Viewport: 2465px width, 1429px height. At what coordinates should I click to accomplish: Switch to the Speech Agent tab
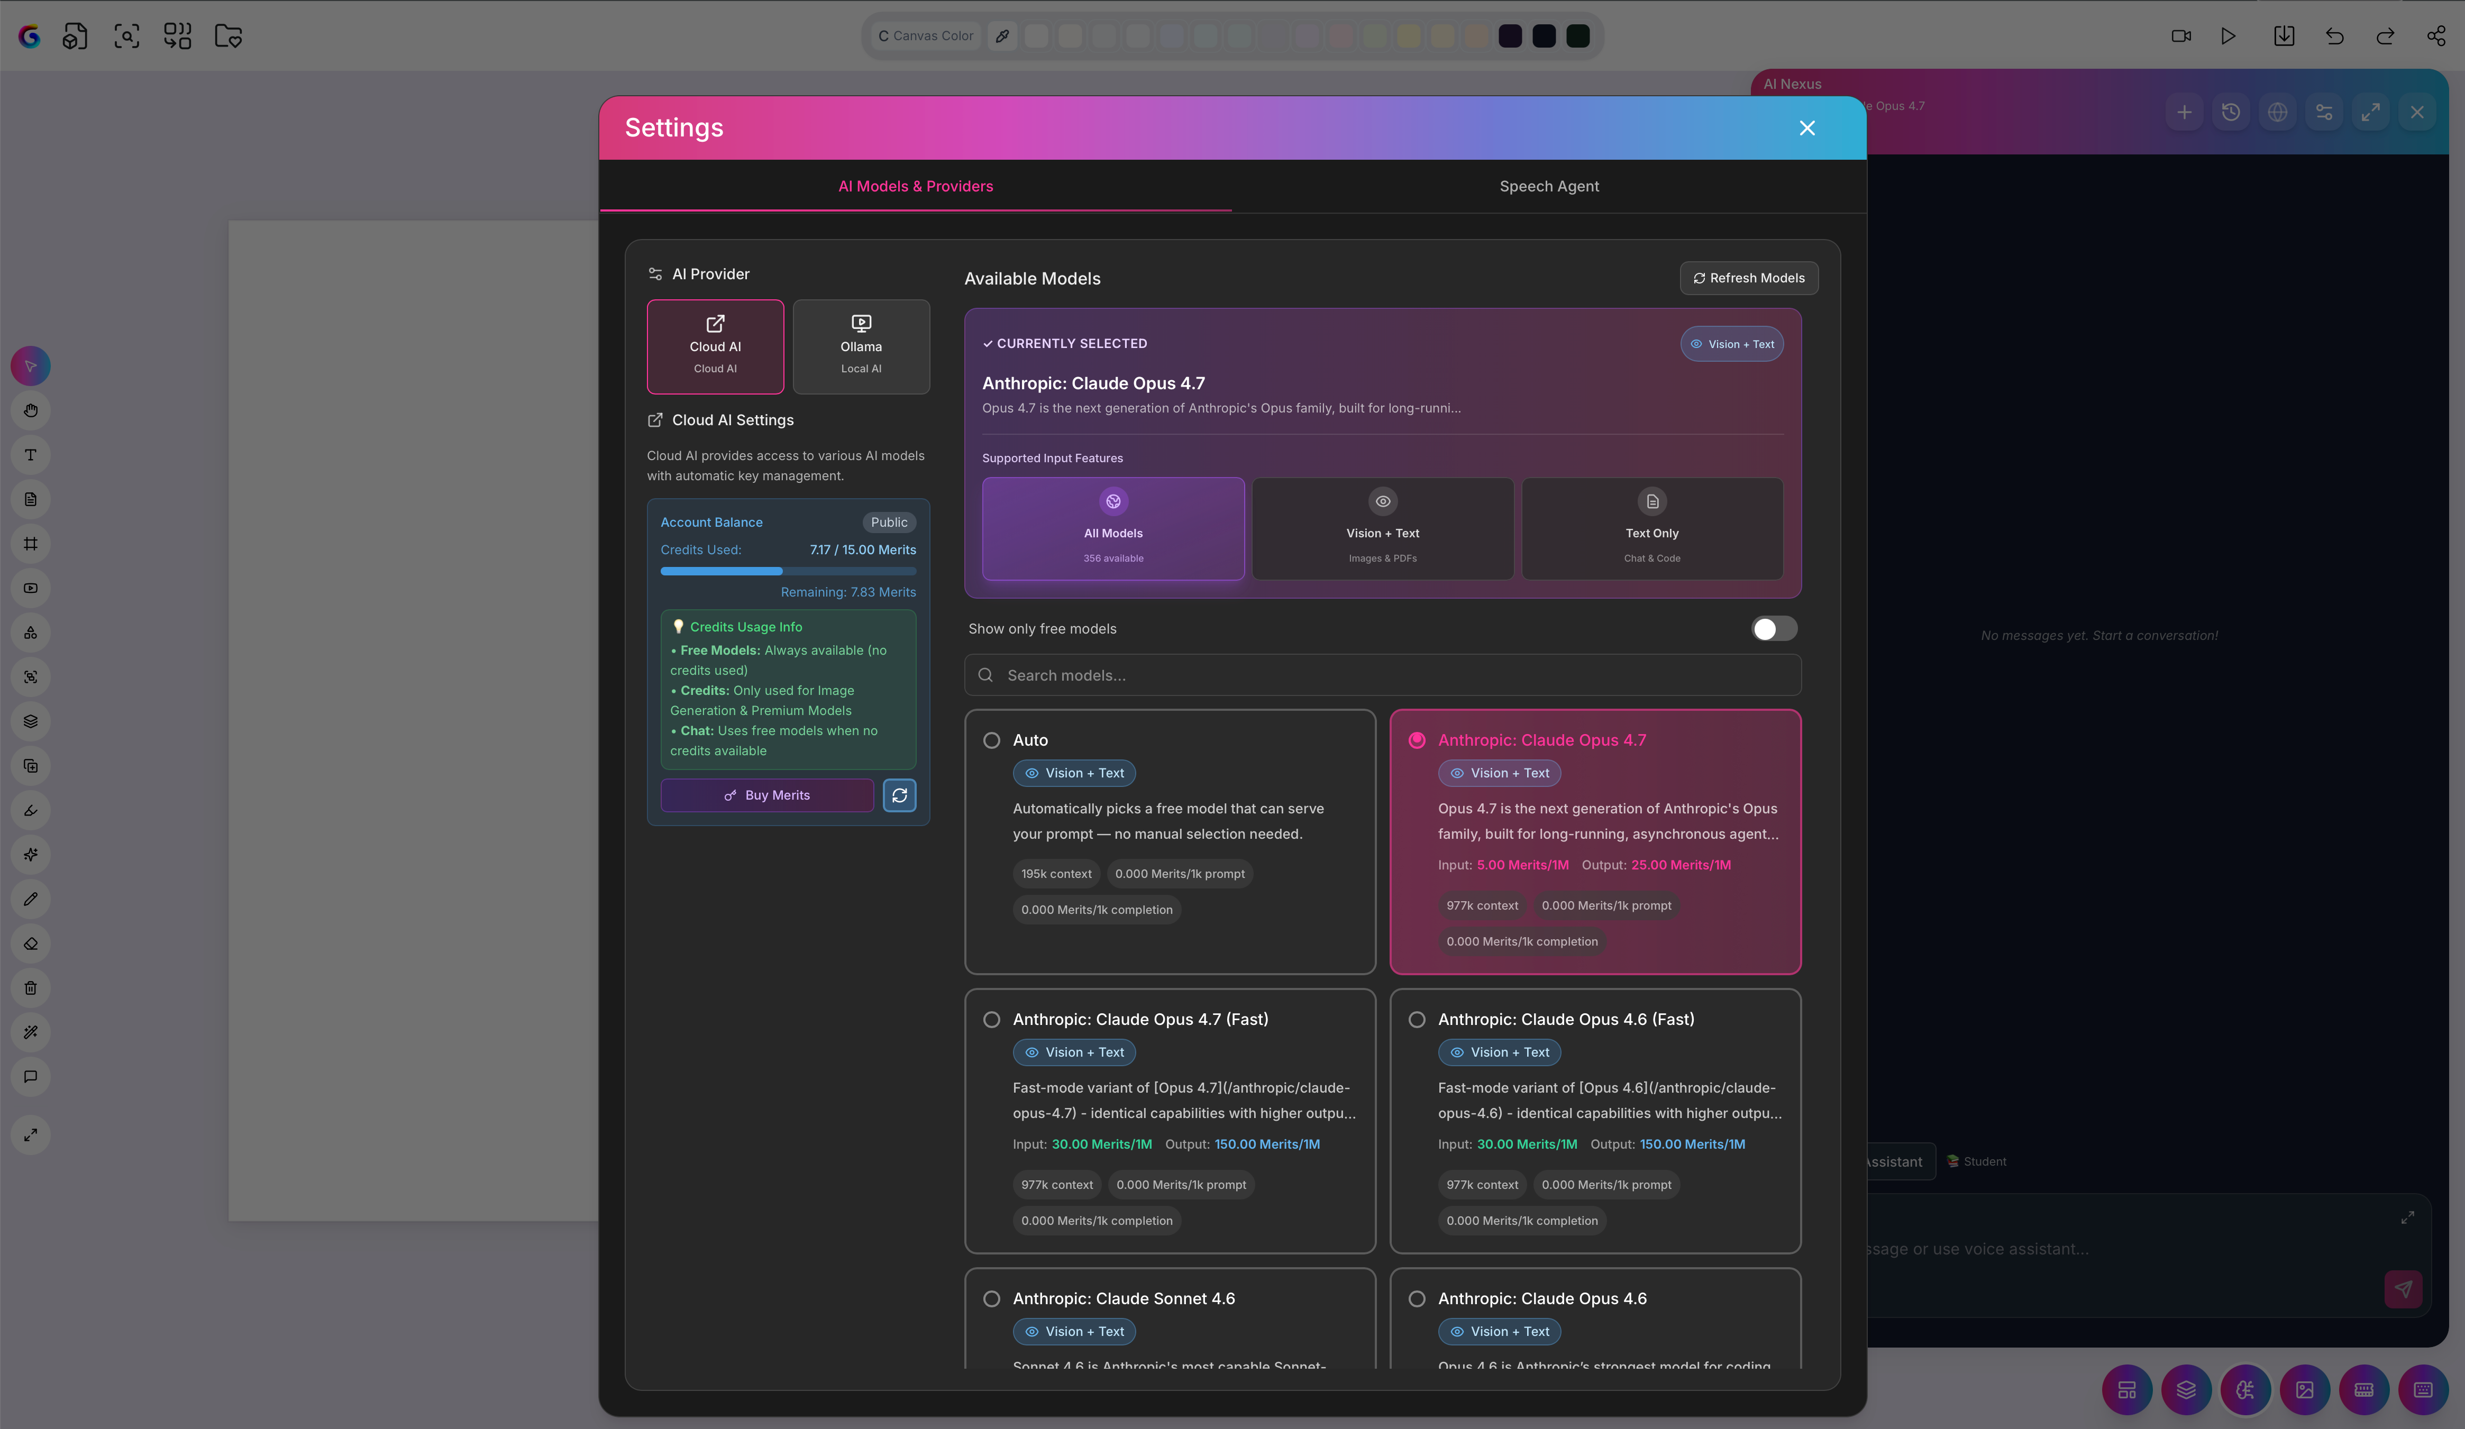click(1549, 186)
